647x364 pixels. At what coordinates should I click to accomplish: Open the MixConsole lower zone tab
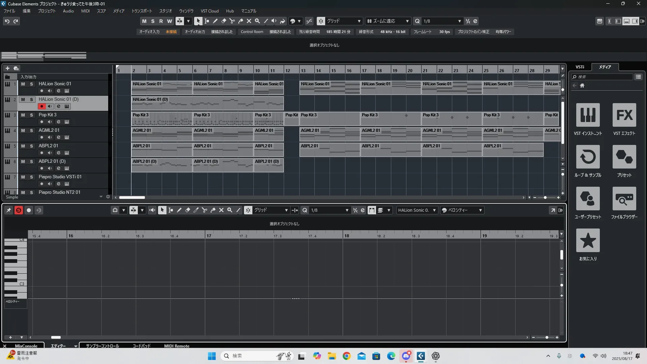click(26, 346)
